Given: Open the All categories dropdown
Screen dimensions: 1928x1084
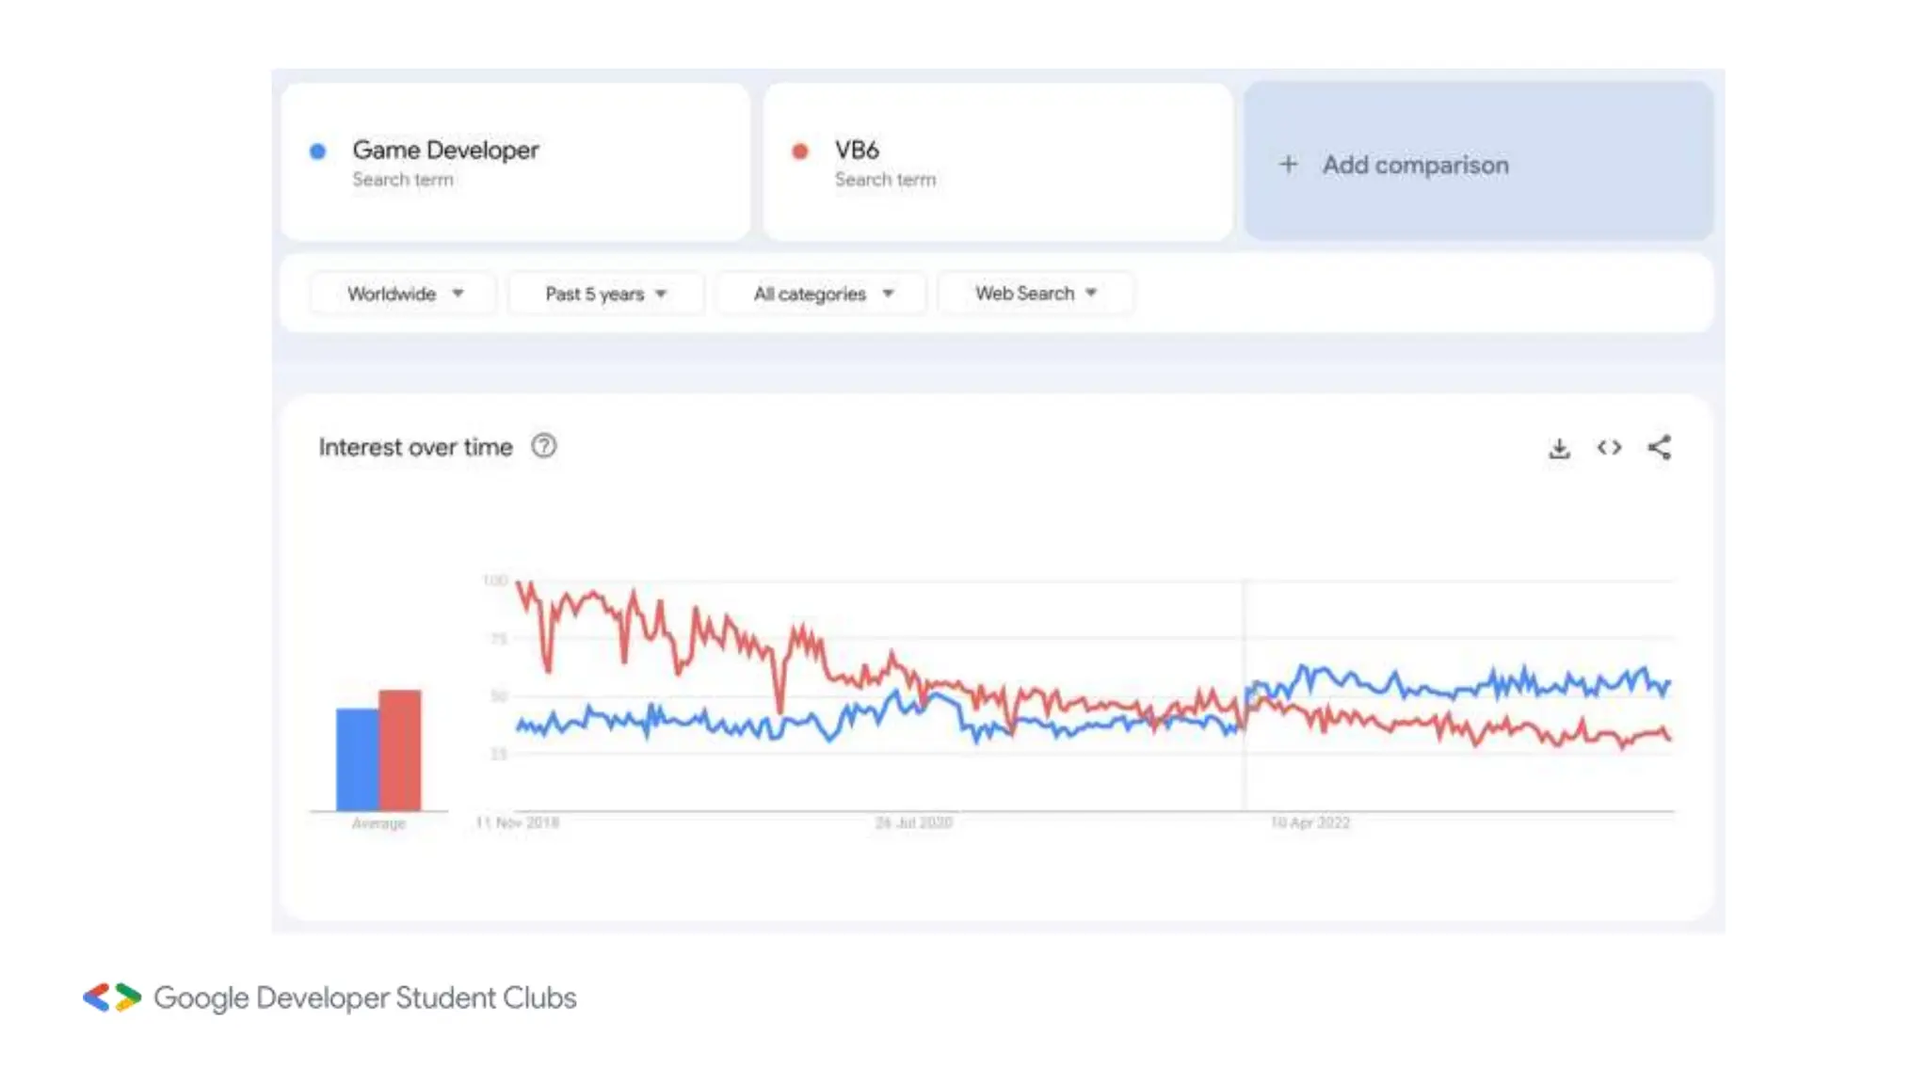Looking at the screenshot, I should pos(822,294).
